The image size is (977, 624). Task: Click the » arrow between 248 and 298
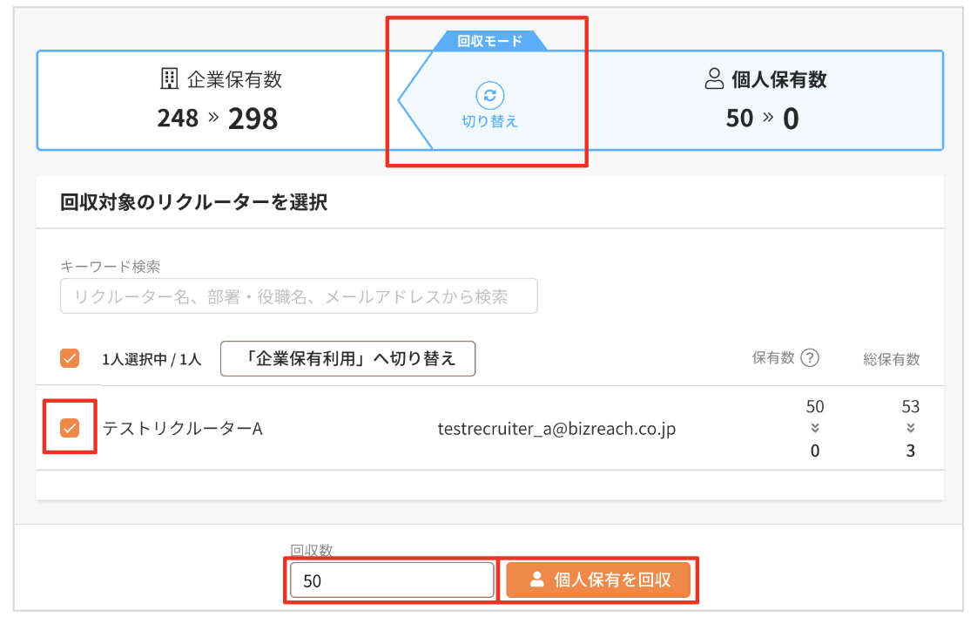[x=213, y=117]
